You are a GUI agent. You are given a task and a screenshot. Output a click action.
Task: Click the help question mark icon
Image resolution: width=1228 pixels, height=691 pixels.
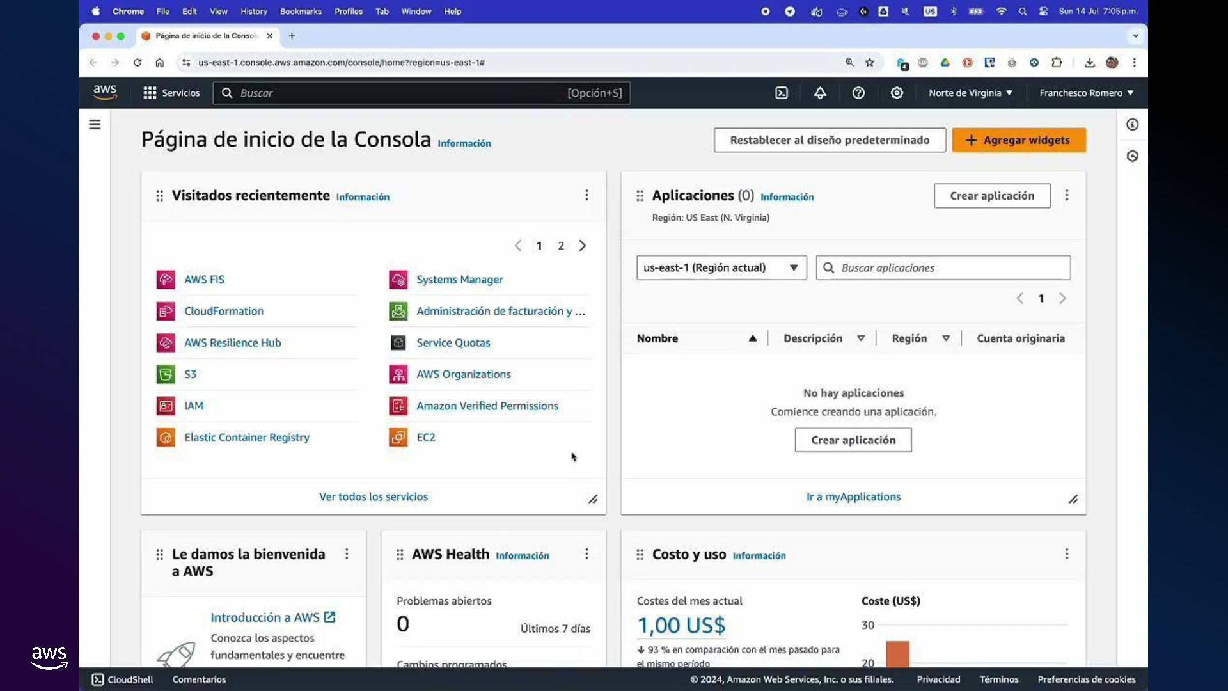click(x=858, y=93)
